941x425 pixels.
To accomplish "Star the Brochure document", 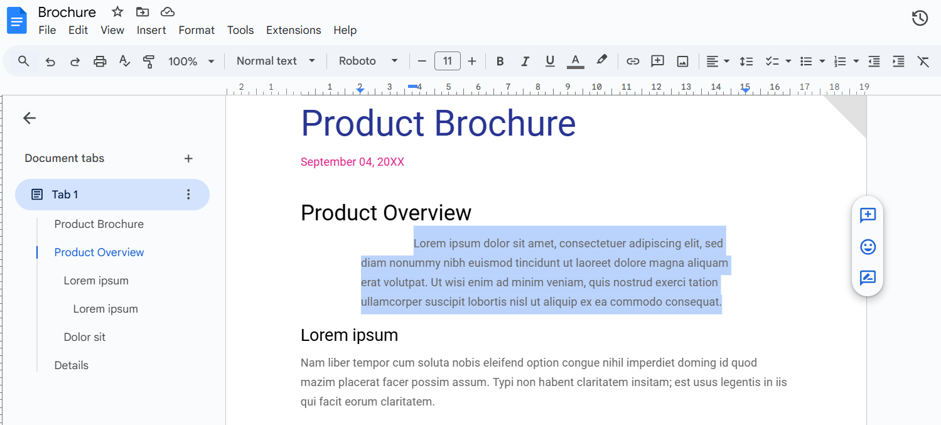I will pos(116,11).
